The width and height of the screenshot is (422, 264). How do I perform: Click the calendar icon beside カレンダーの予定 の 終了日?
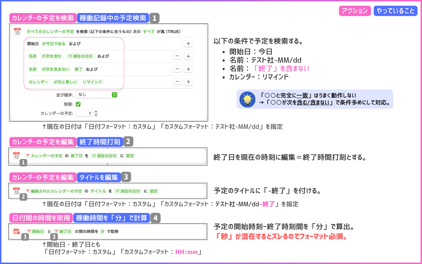pyautogui.click(x=17, y=156)
